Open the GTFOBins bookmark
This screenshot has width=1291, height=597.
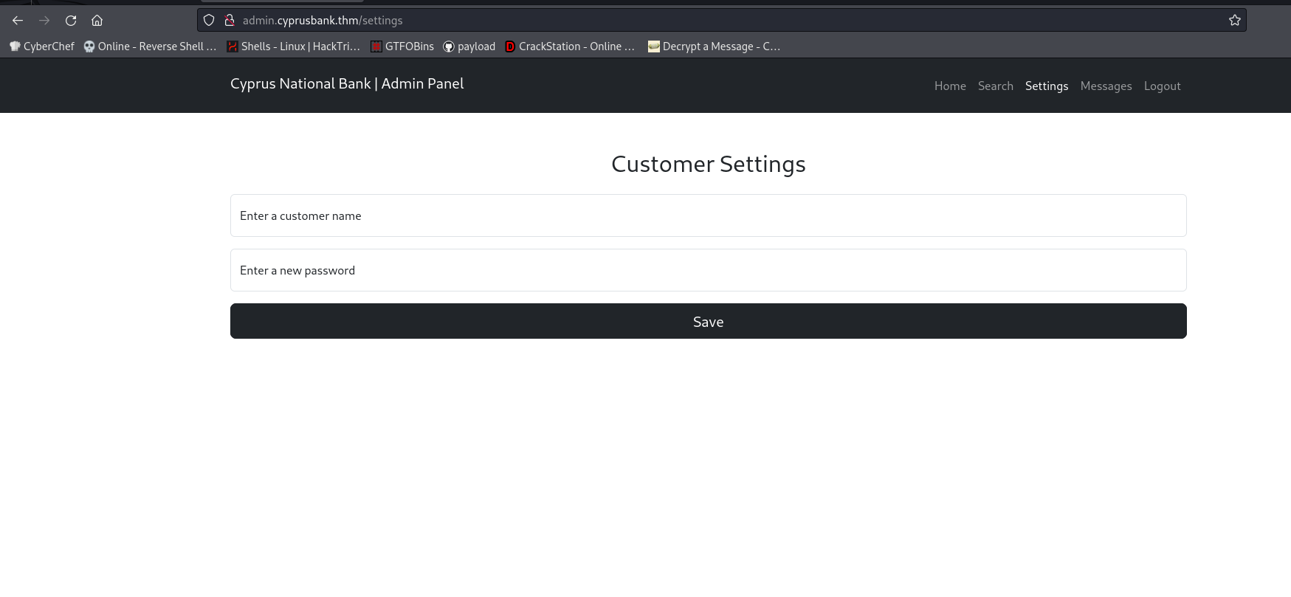click(402, 46)
